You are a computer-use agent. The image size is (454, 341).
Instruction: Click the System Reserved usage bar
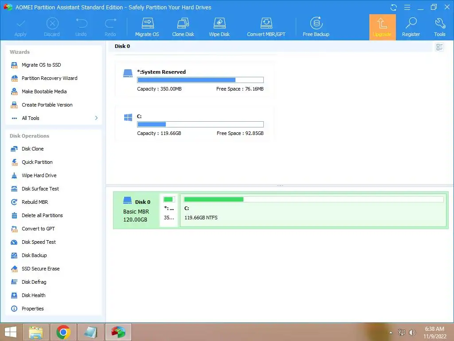pos(200,80)
